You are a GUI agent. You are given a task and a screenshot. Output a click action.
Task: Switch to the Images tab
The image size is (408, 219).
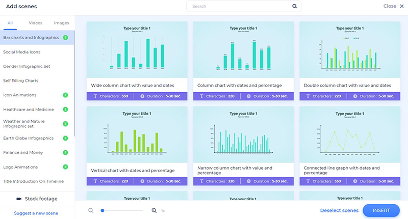(x=61, y=23)
